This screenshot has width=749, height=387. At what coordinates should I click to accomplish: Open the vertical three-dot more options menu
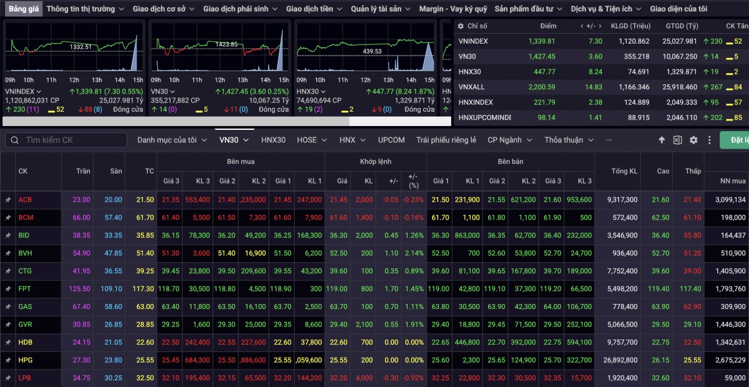tap(709, 140)
